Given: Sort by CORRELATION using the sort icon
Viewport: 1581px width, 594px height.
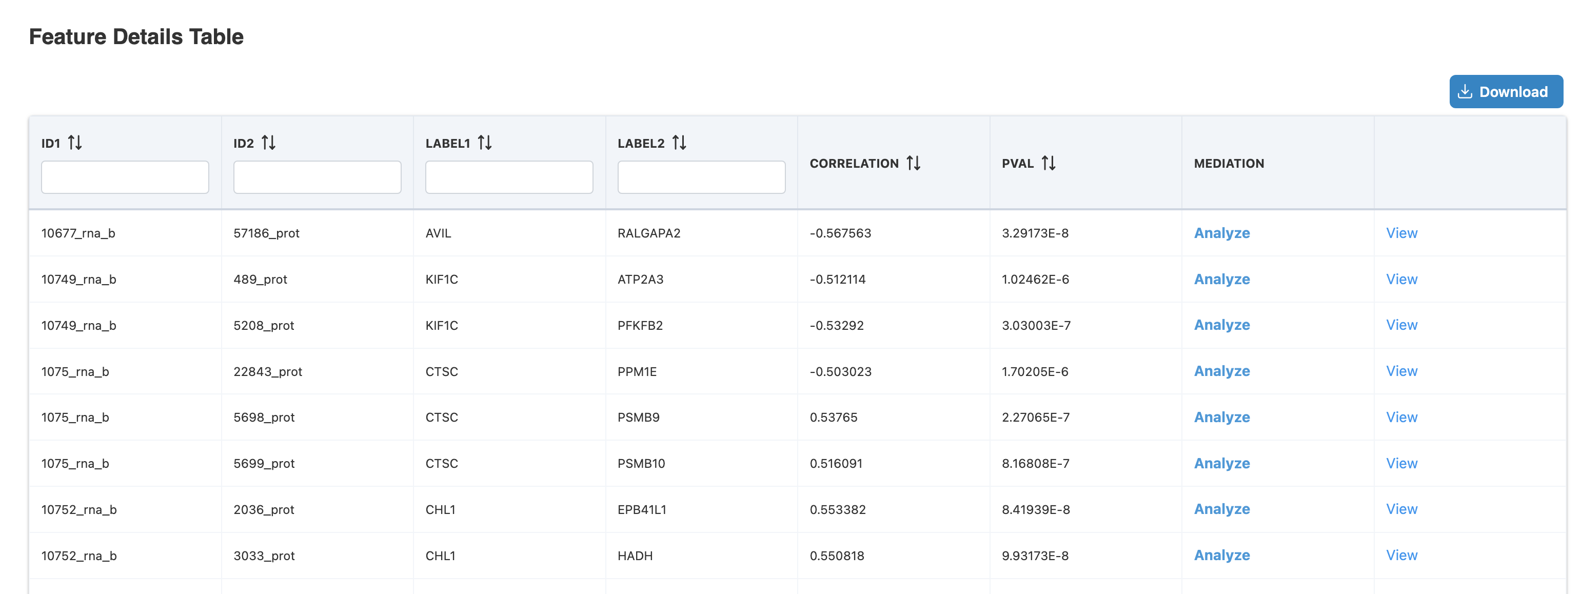Looking at the screenshot, I should point(913,163).
